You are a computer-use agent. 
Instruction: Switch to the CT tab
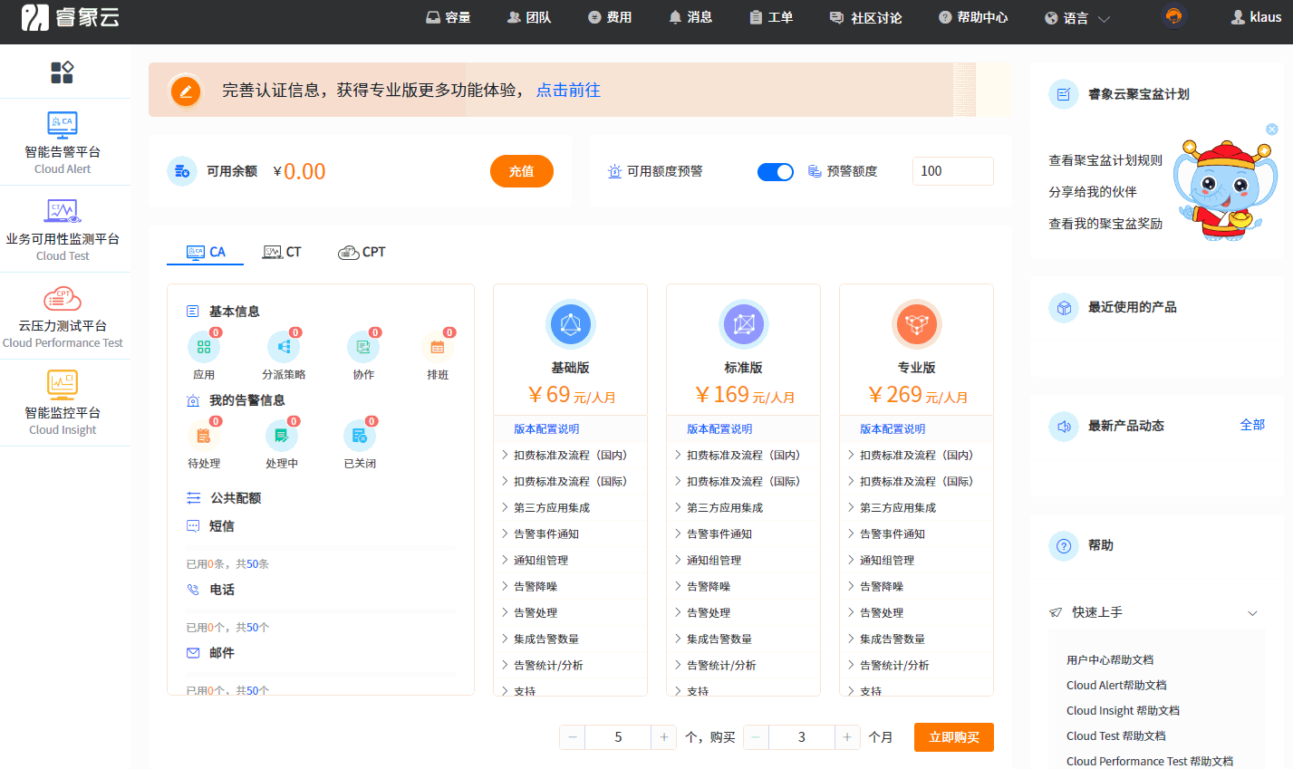pos(282,253)
